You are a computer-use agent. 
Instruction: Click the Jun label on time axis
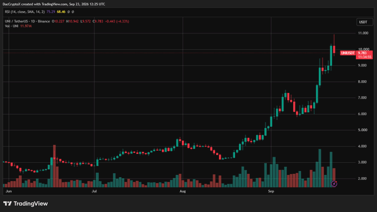point(9,192)
